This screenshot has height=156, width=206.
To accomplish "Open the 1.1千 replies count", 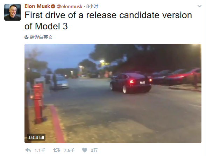I will coord(40,150).
